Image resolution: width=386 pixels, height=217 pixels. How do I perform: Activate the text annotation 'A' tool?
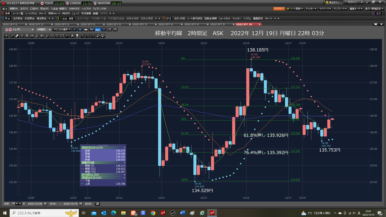pos(72,36)
